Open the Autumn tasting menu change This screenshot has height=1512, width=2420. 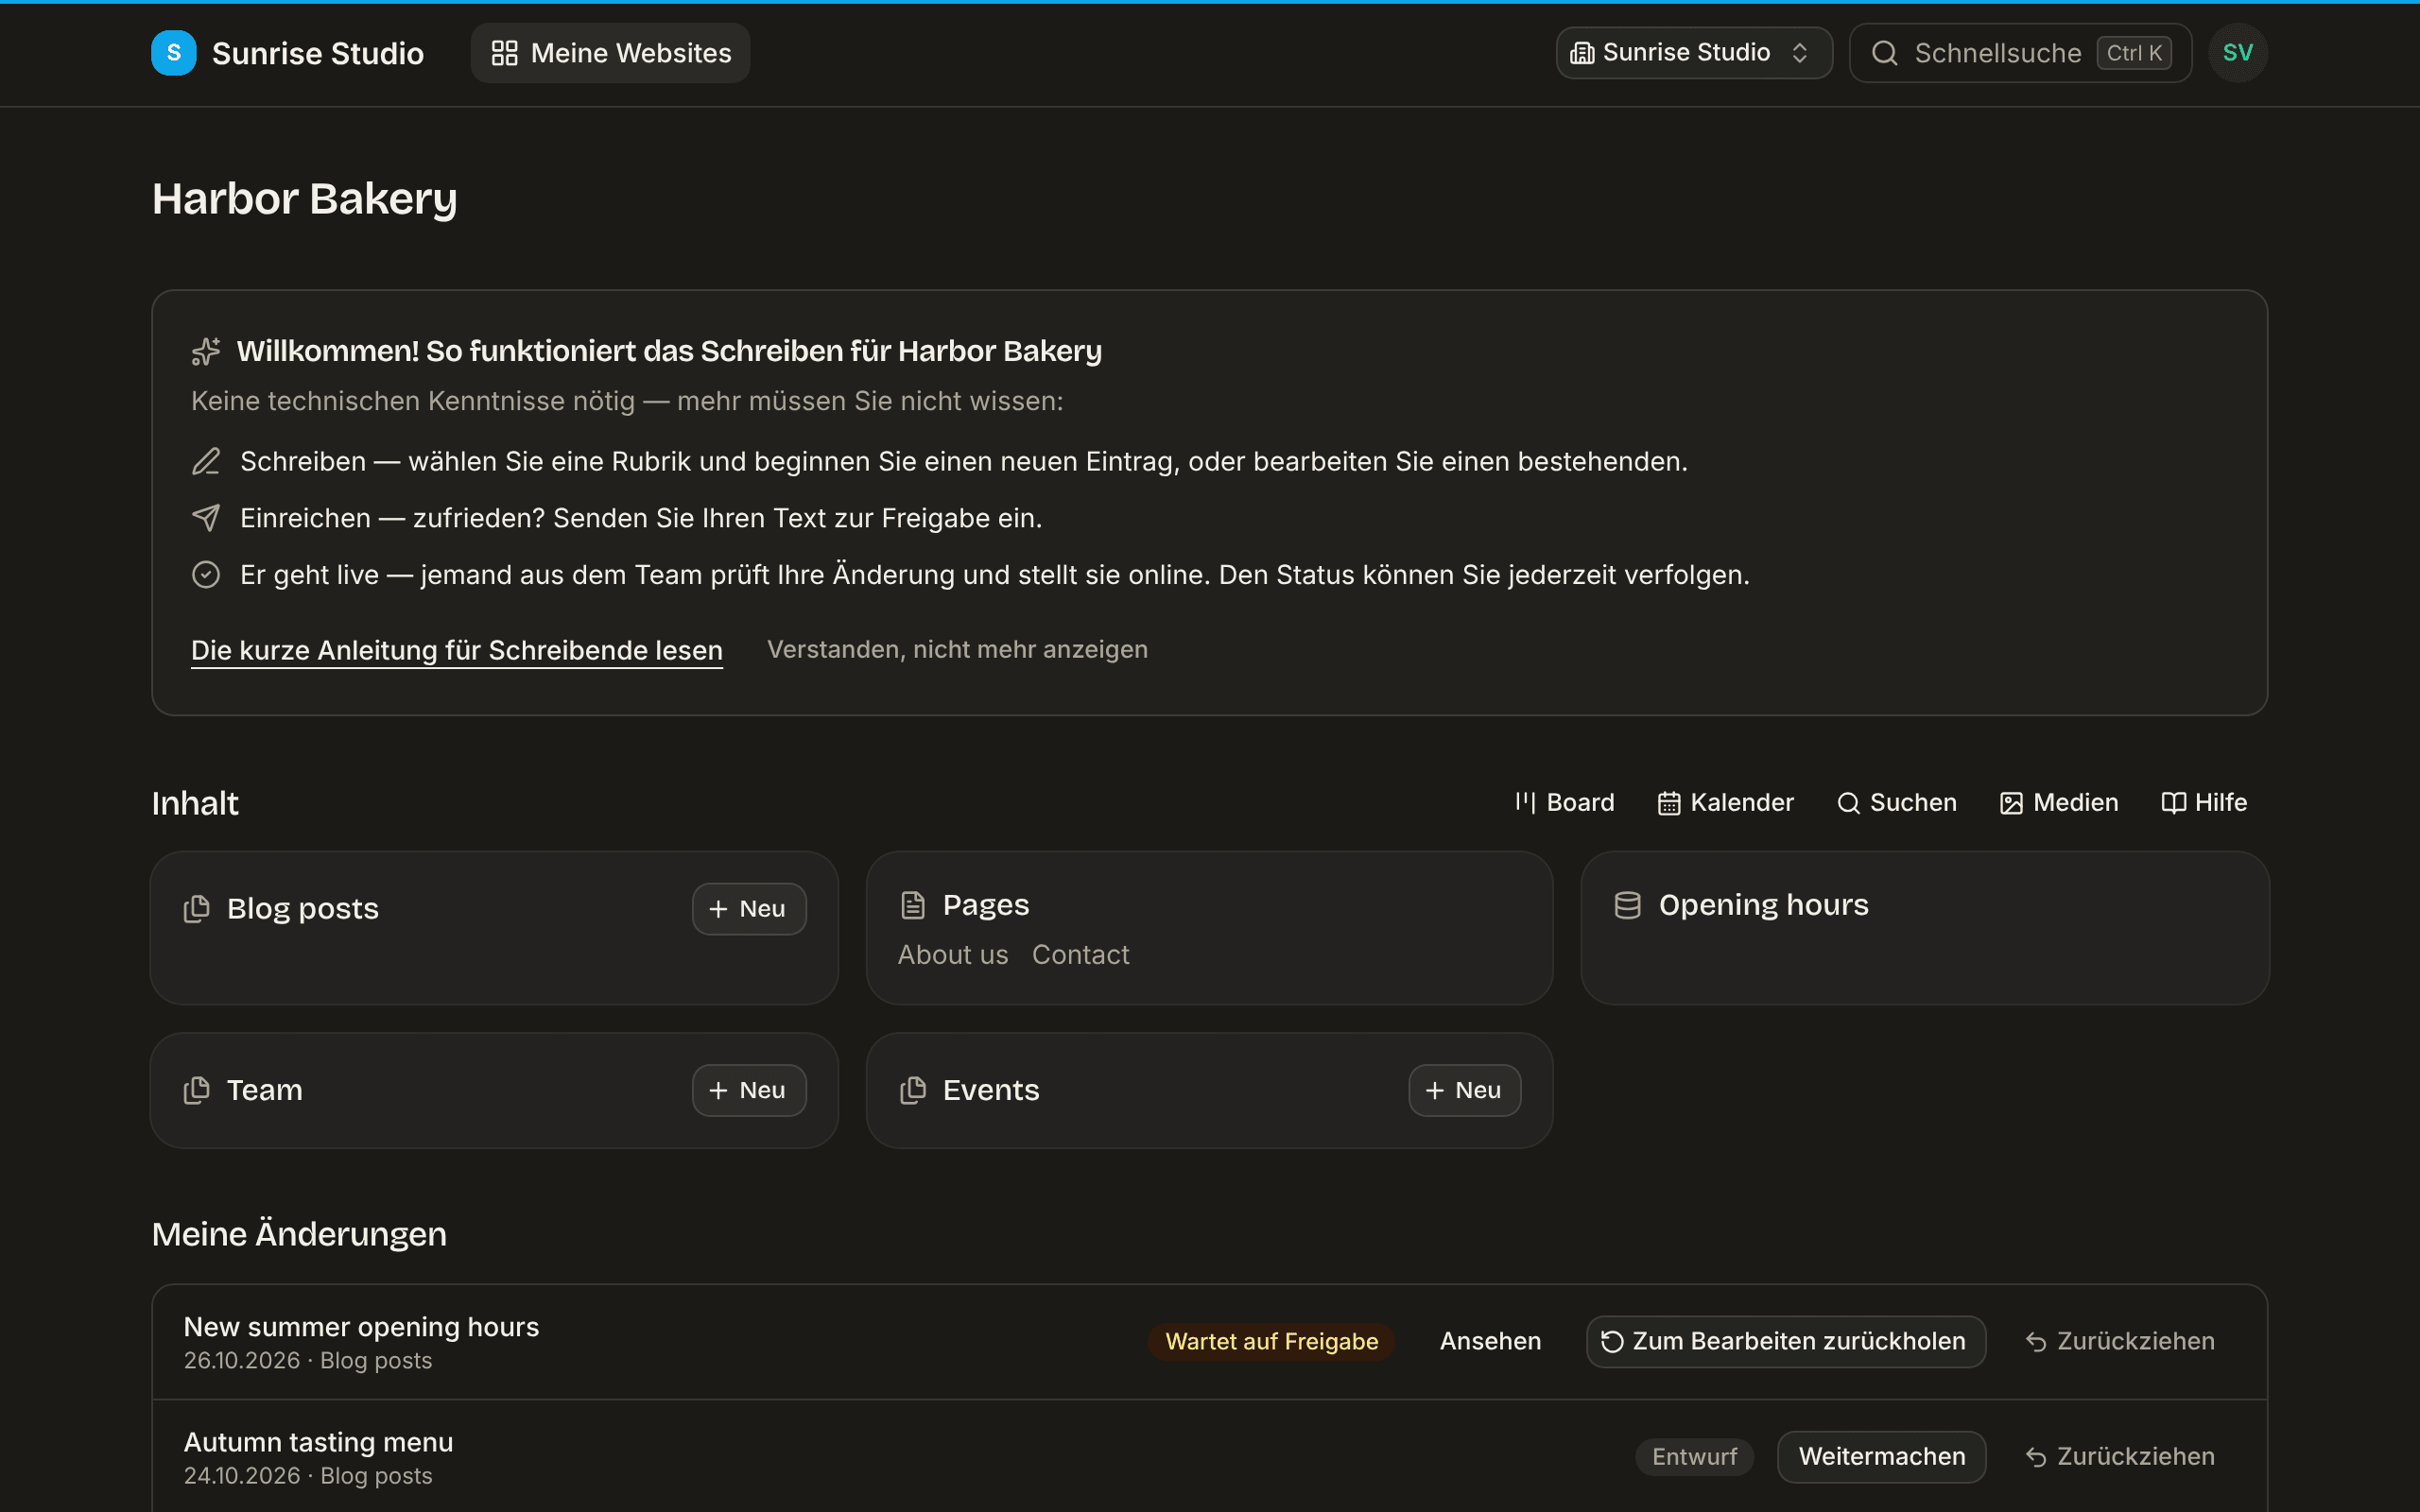(x=318, y=1442)
